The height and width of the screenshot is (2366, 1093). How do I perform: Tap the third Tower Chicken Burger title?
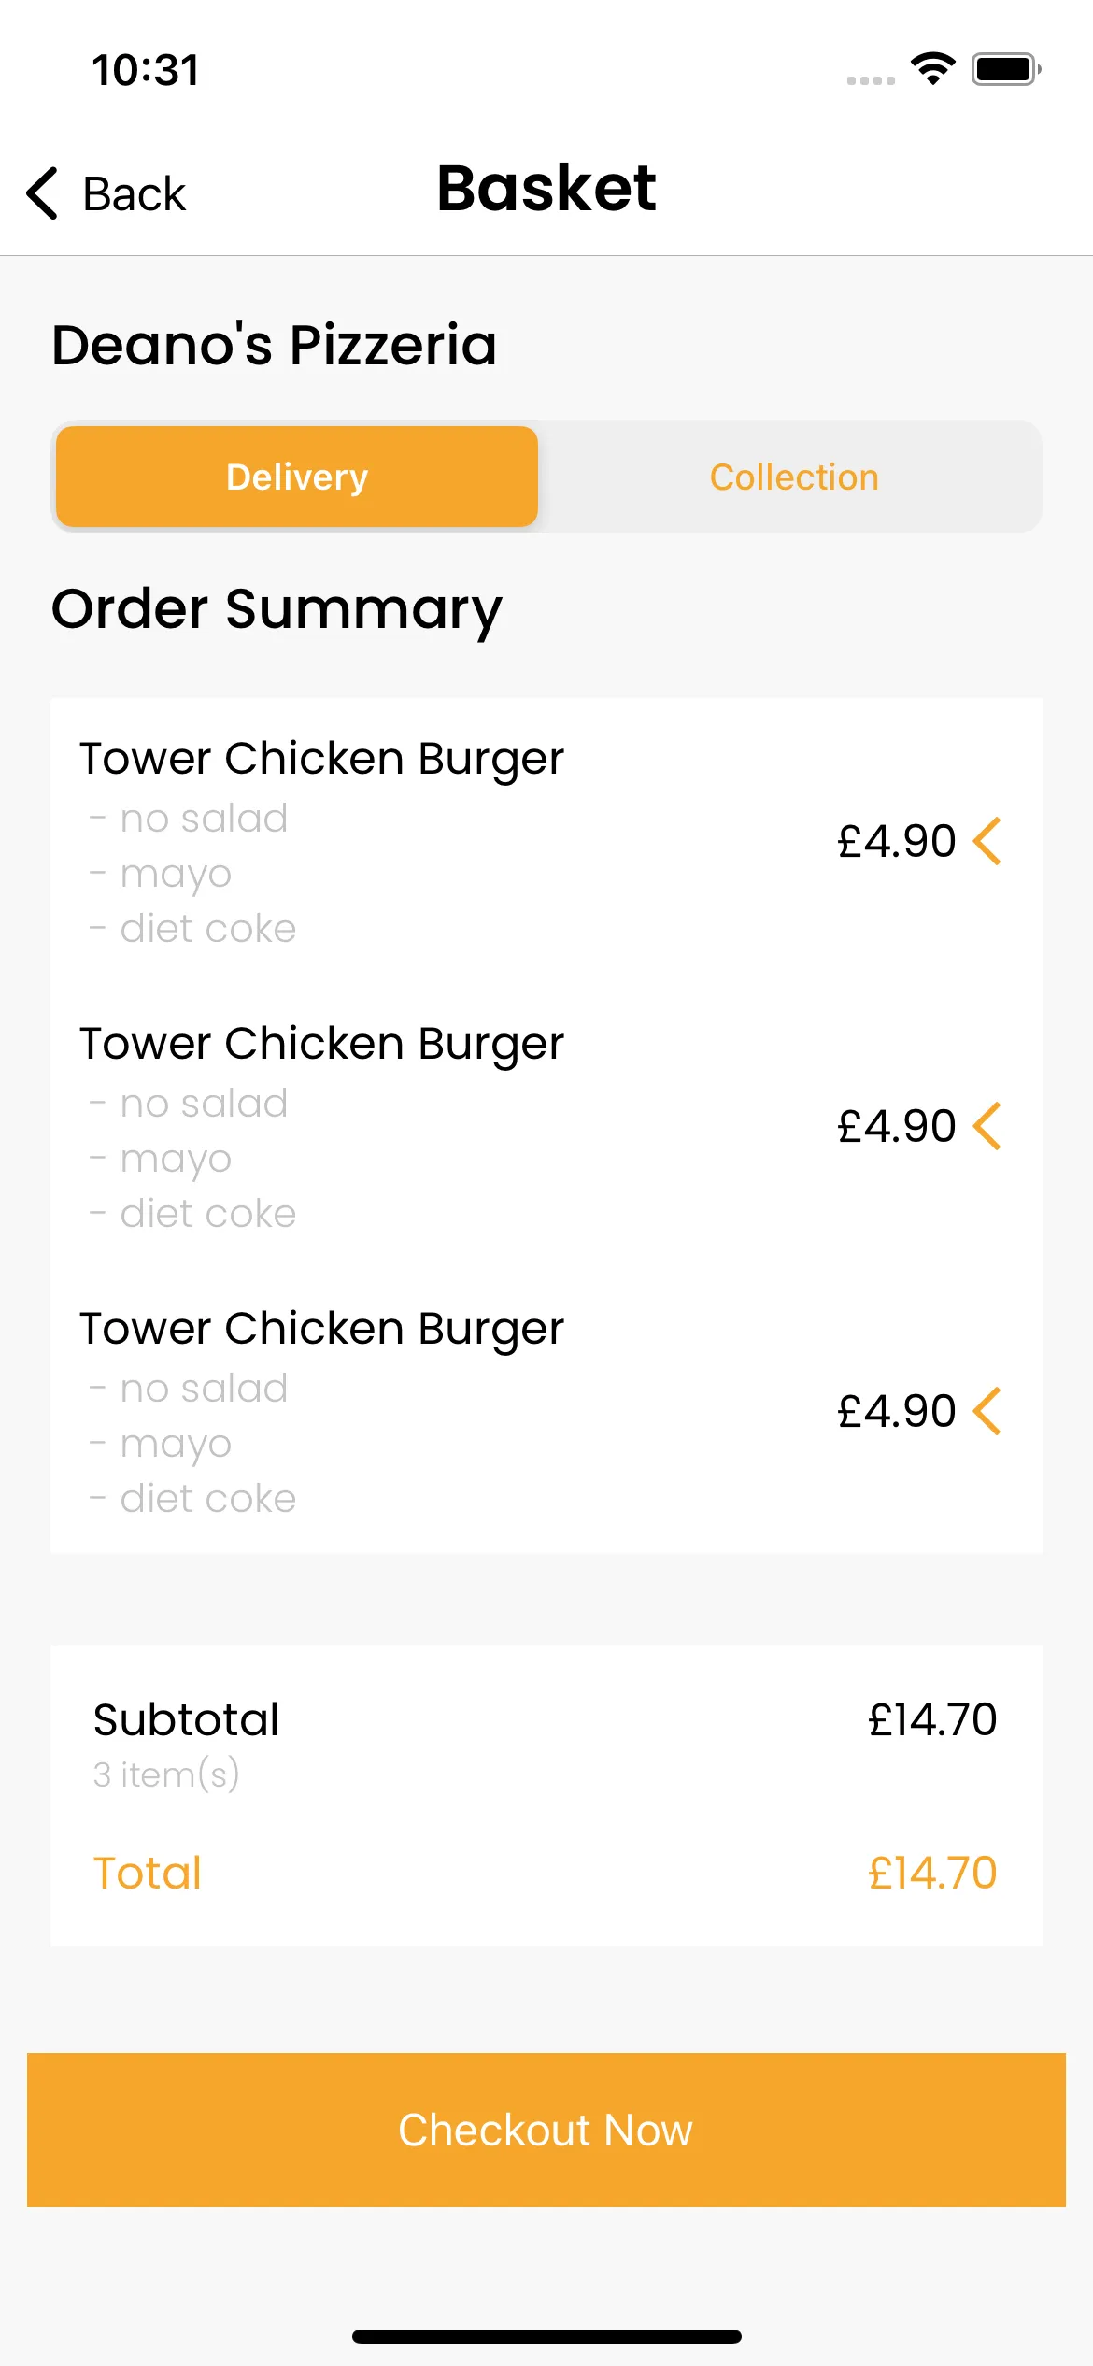coord(321,1328)
